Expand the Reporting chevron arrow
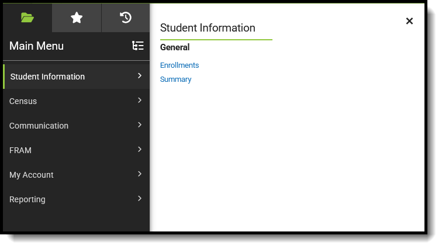Image resolution: width=442 pixels, height=249 pixels. 140,198
